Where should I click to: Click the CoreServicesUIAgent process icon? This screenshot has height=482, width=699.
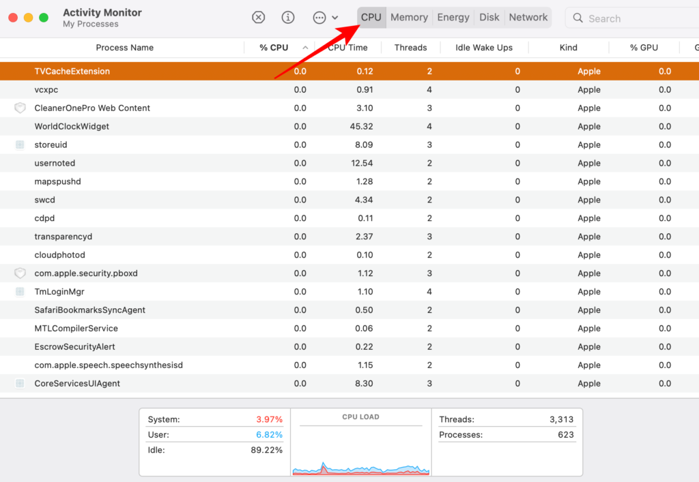click(20, 384)
